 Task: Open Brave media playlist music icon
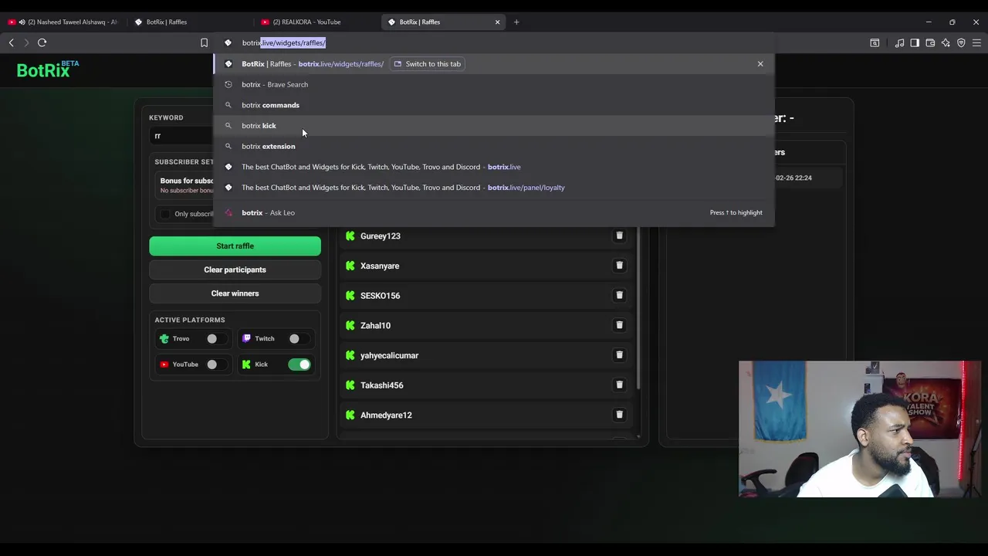tap(899, 42)
